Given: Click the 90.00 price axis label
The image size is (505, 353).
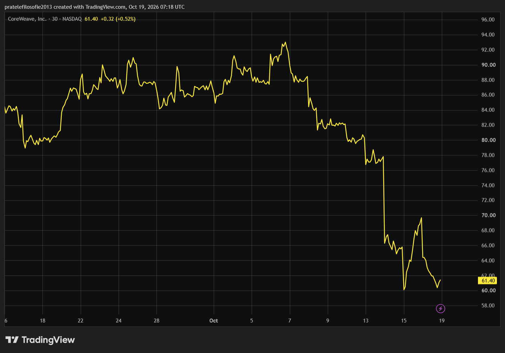Looking at the screenshot, I should (x=489, y=65).
